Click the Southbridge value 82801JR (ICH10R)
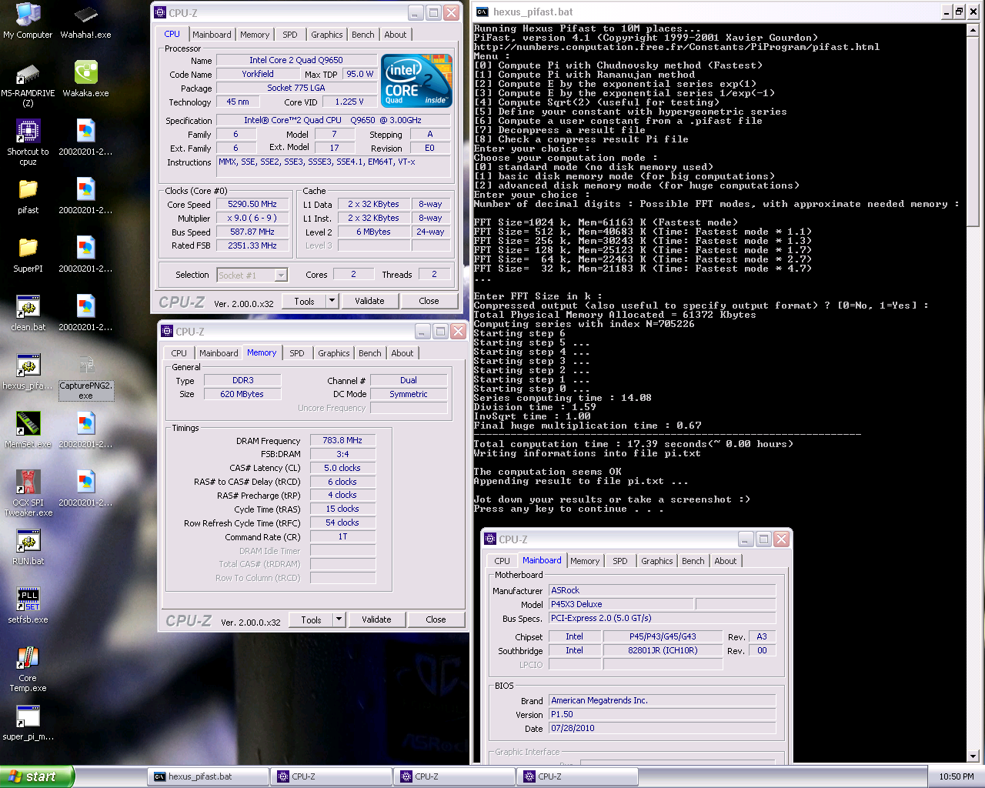 [x=663, y=650]
